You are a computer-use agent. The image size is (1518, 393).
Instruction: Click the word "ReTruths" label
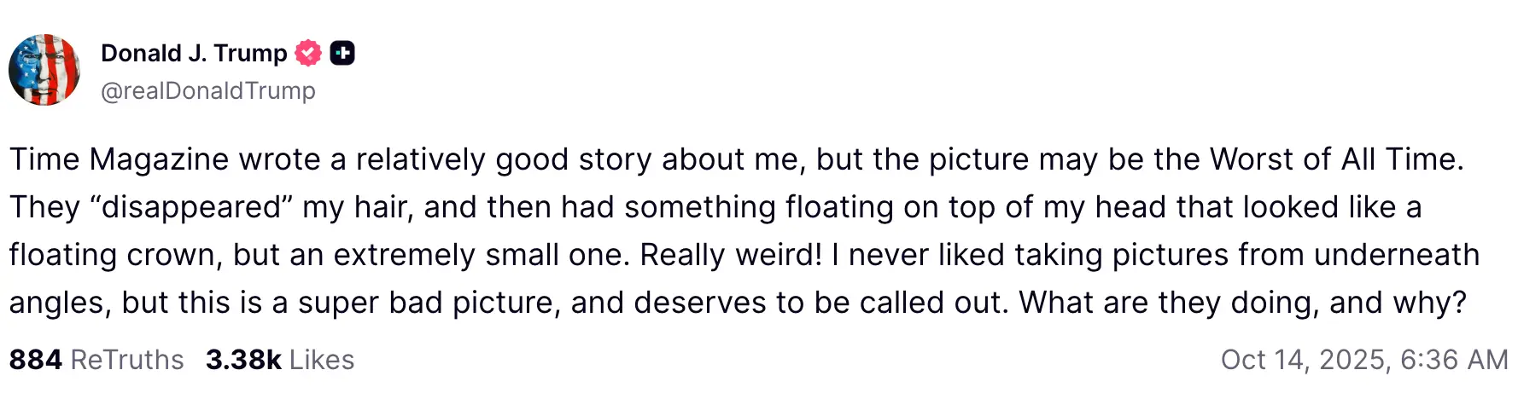127,360
